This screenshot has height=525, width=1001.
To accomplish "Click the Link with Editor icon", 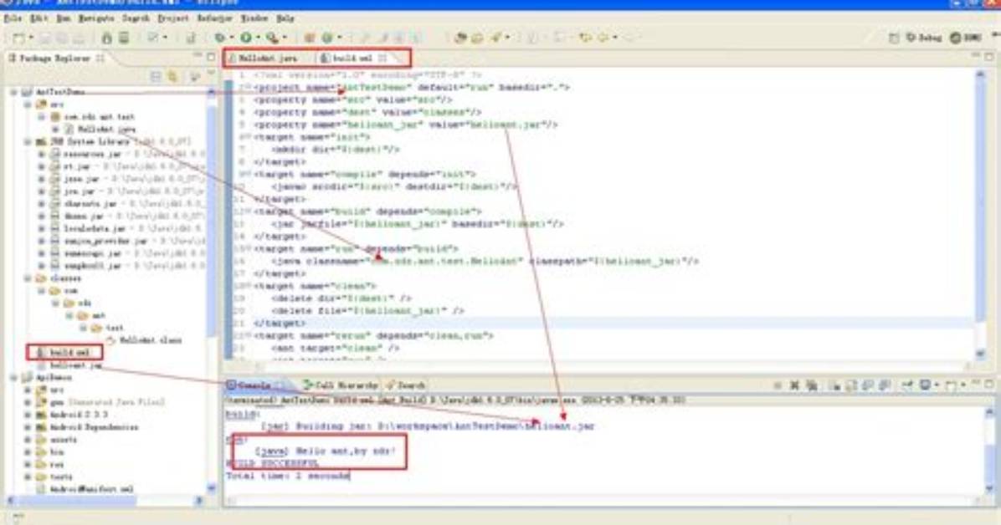I will [x=172, y=77].
